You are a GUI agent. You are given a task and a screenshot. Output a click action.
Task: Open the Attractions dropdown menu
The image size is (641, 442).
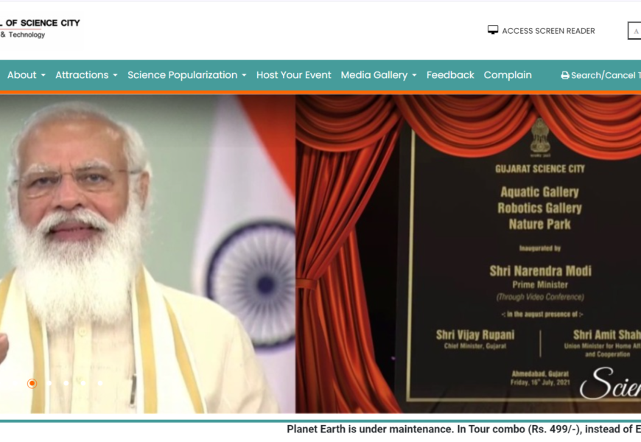point(86,75)
